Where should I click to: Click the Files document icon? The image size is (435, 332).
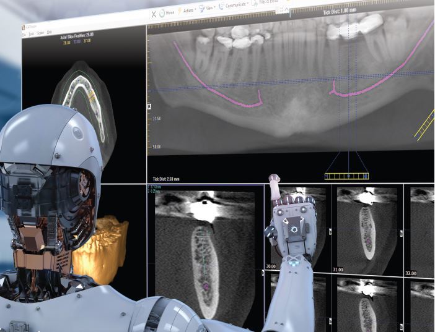[255, 3]
